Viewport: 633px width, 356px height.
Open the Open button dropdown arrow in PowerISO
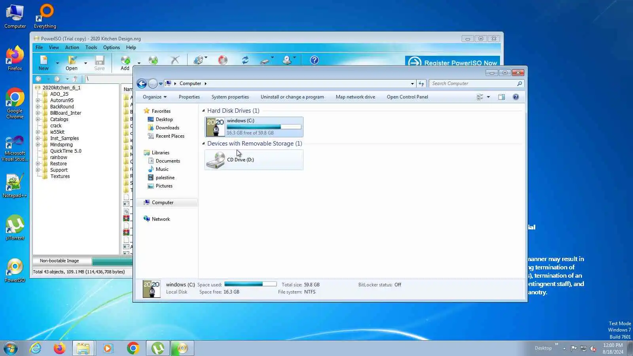(85, 63)
